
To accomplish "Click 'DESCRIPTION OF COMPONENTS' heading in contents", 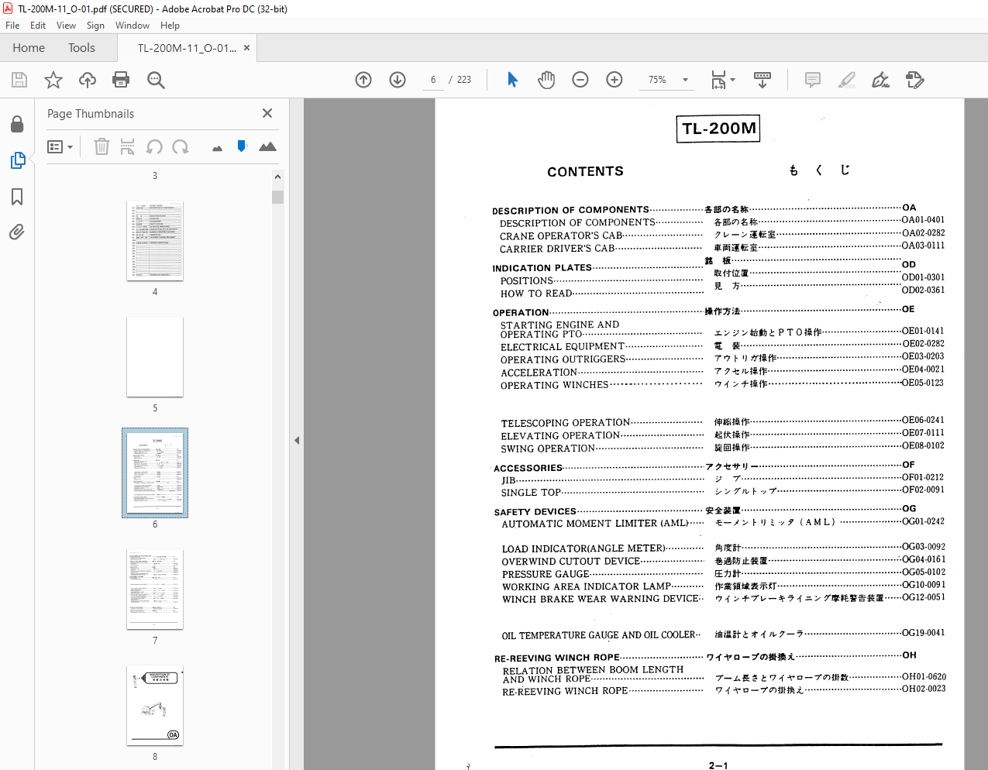I will 570,210.
